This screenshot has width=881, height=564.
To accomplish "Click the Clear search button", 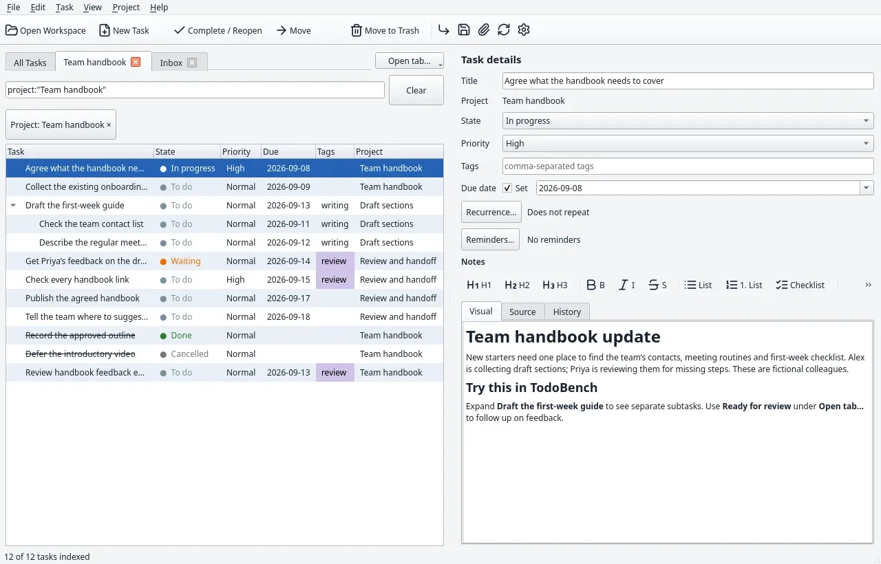I will tap(416, 90).
